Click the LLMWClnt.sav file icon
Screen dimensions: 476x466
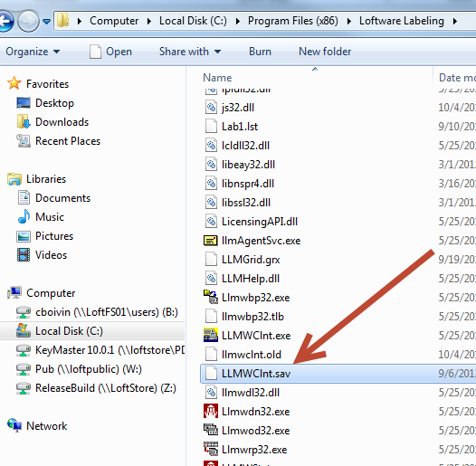tap(211, 374)
